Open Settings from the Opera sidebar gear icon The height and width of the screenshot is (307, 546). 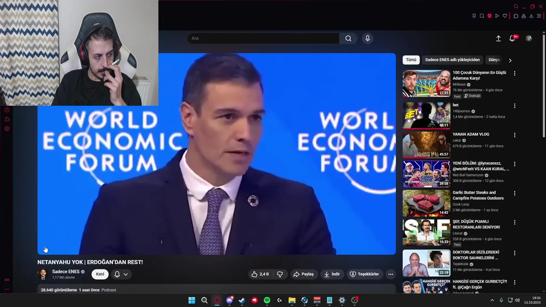tap(7, 129)
